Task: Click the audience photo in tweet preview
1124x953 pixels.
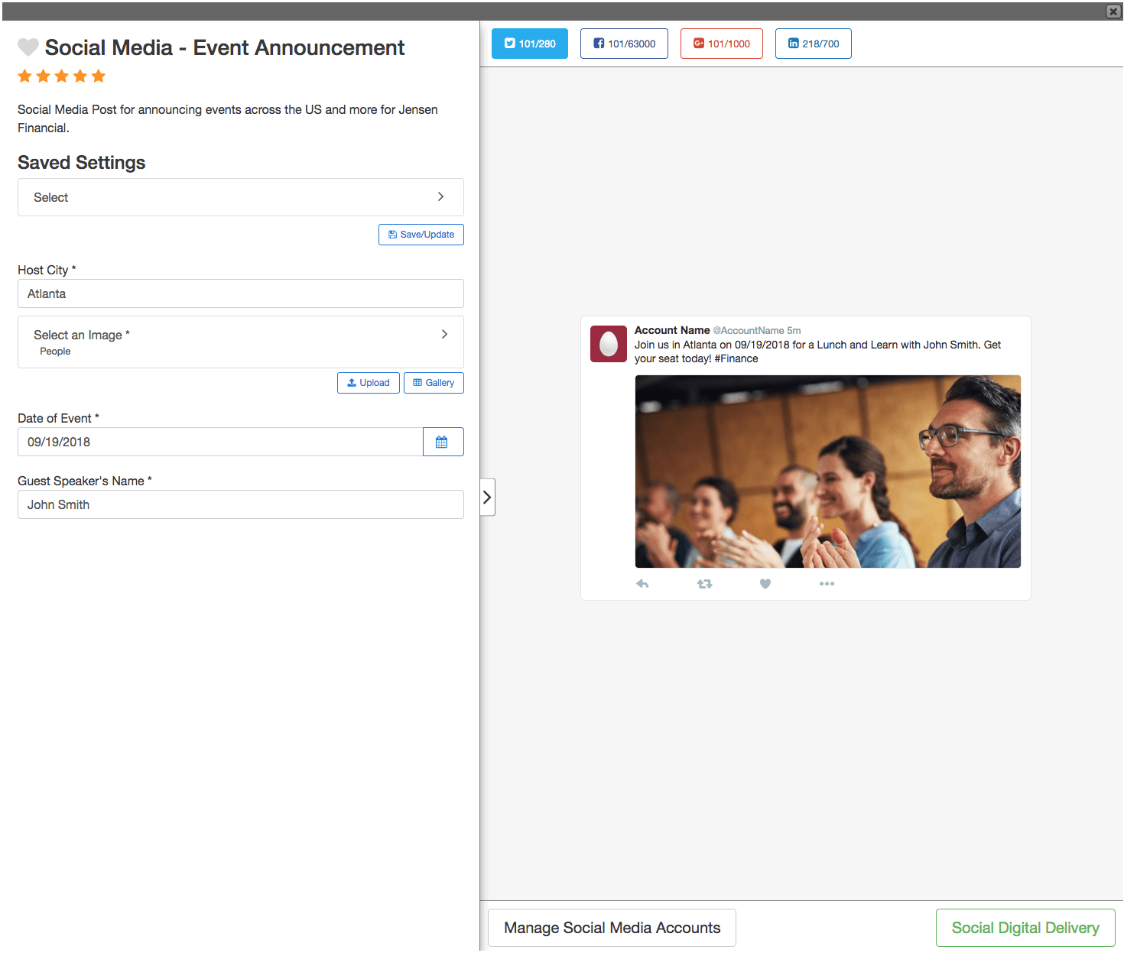Action: tap(828, 472)
